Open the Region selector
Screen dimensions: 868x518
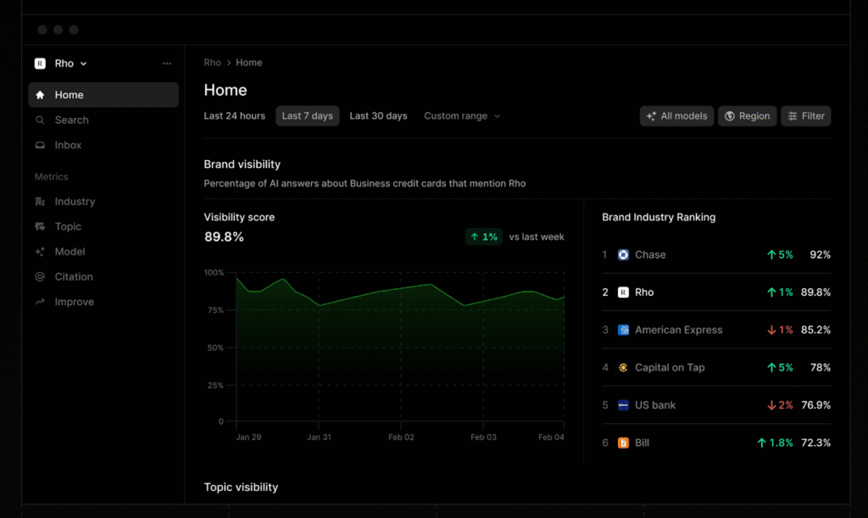click(748, 116)
